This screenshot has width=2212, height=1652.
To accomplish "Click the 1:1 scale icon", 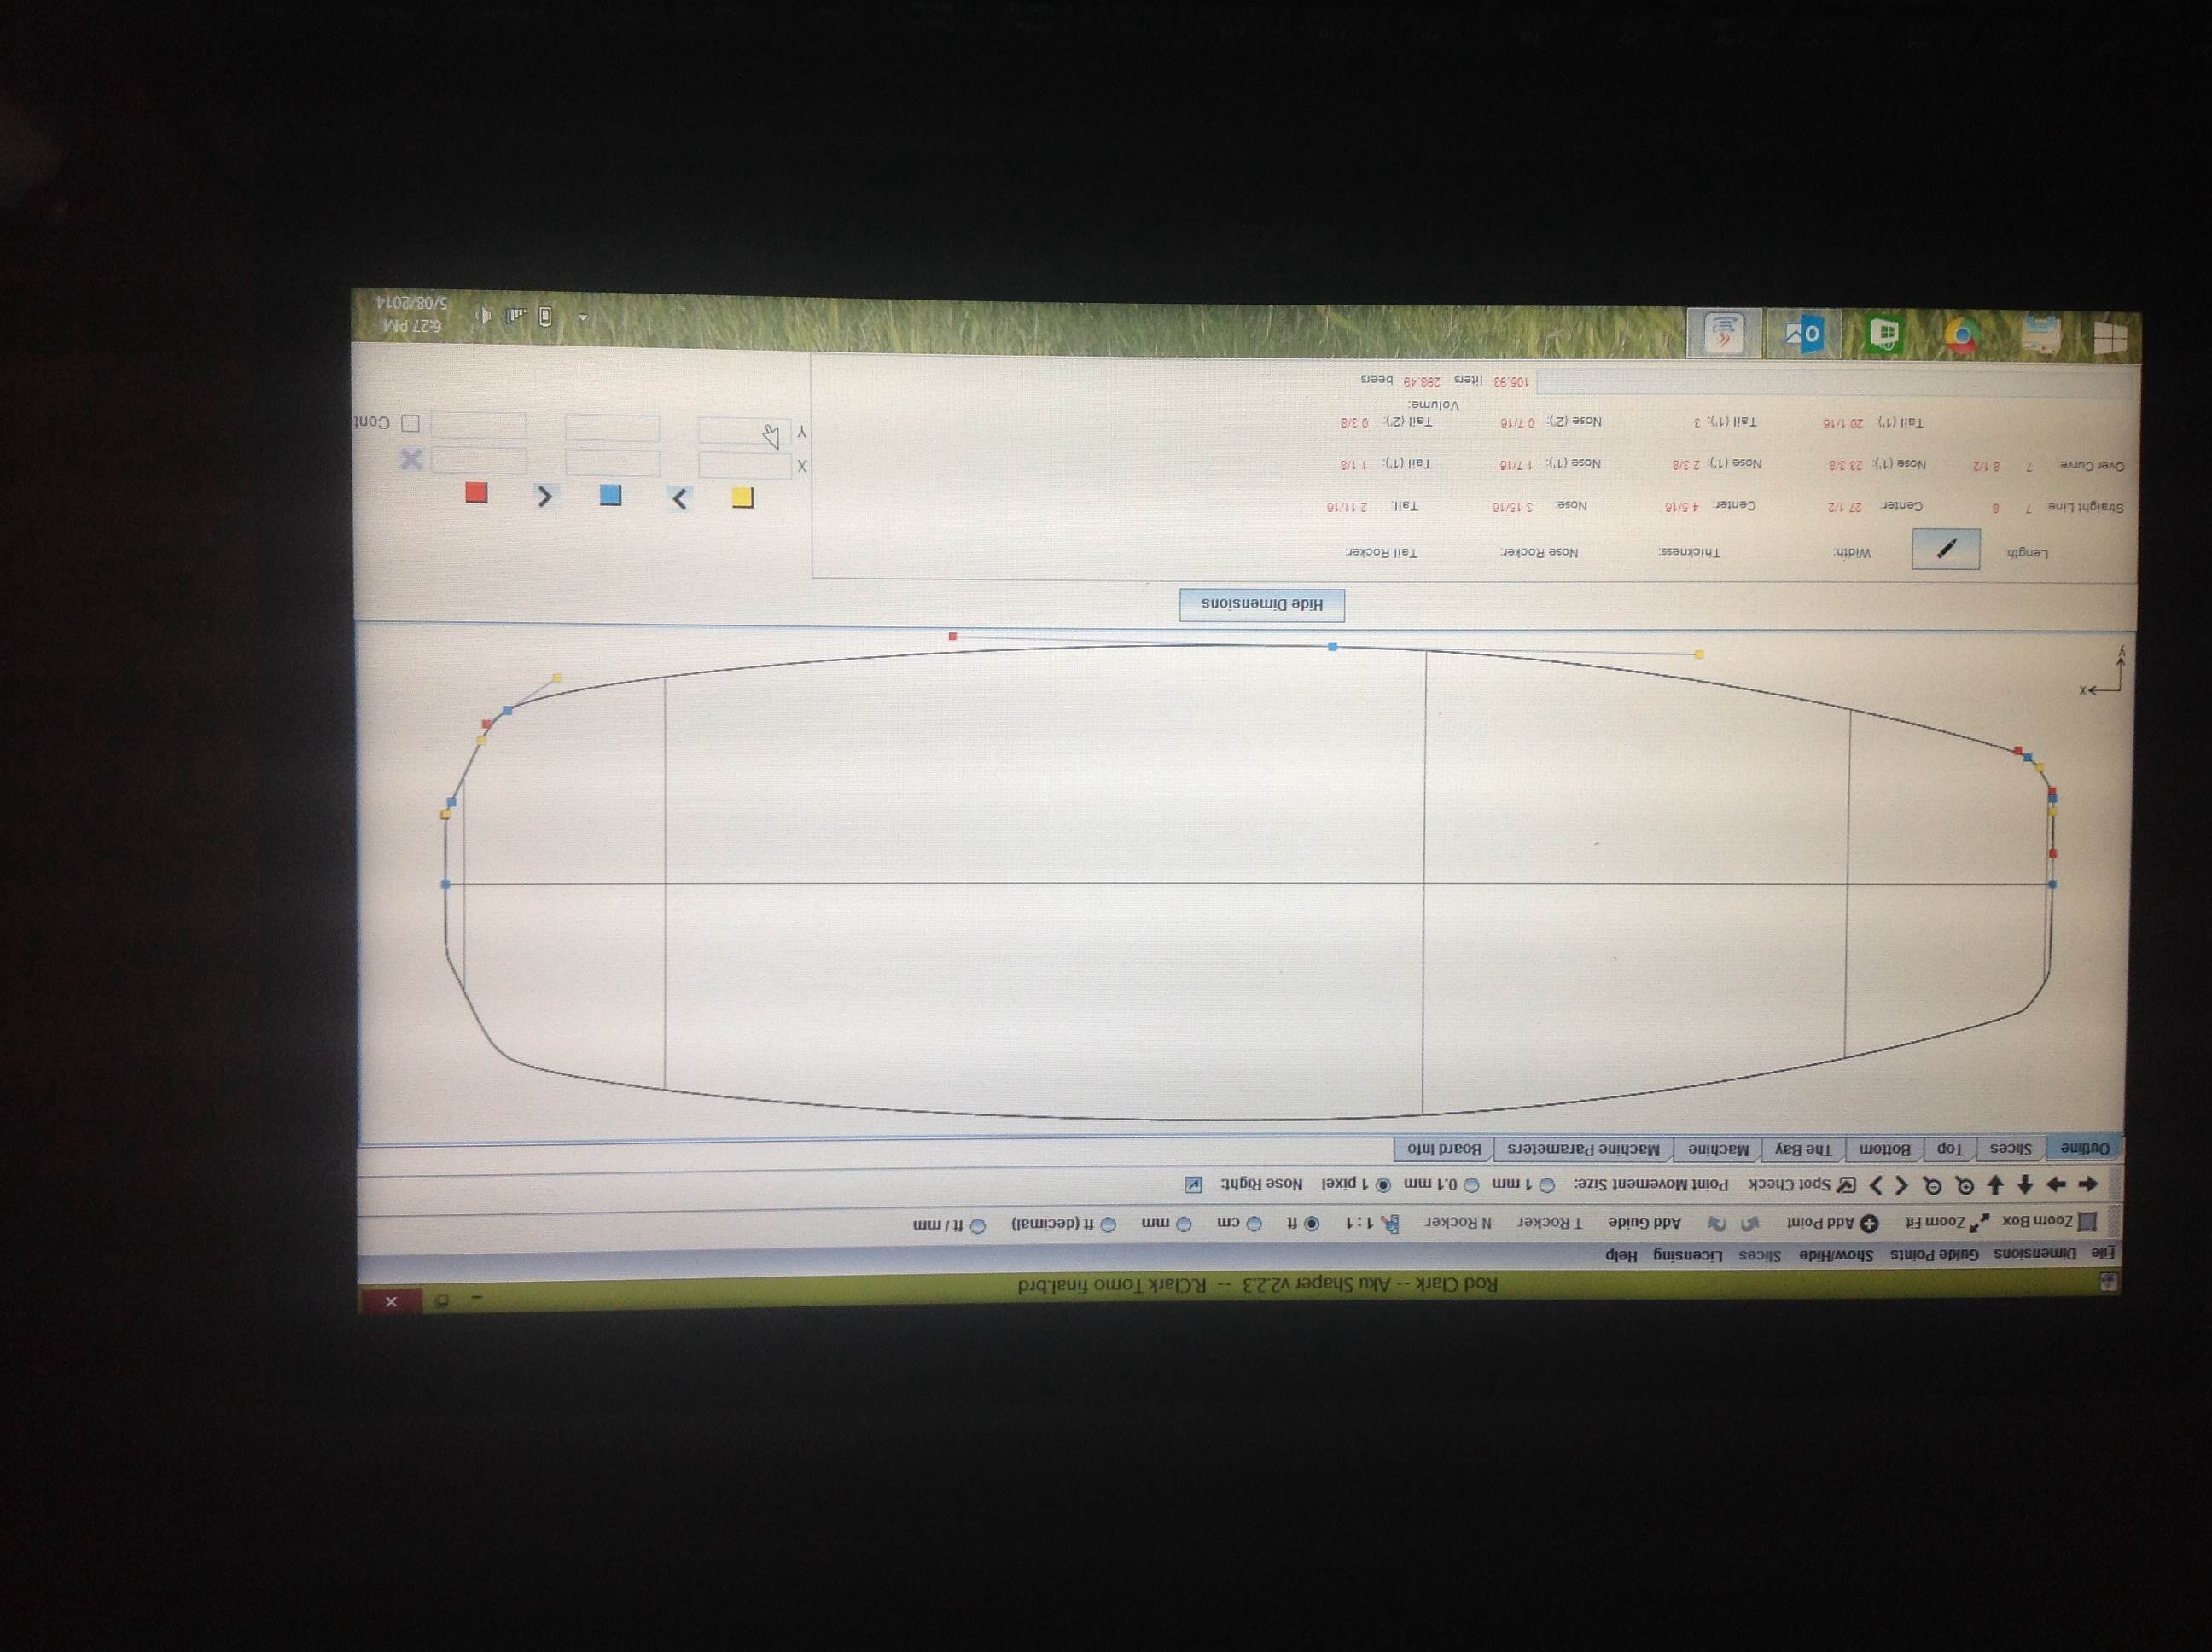I will pos(1390,1224).
